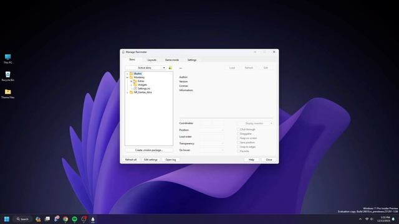Show hidden system tray icons

360,219
